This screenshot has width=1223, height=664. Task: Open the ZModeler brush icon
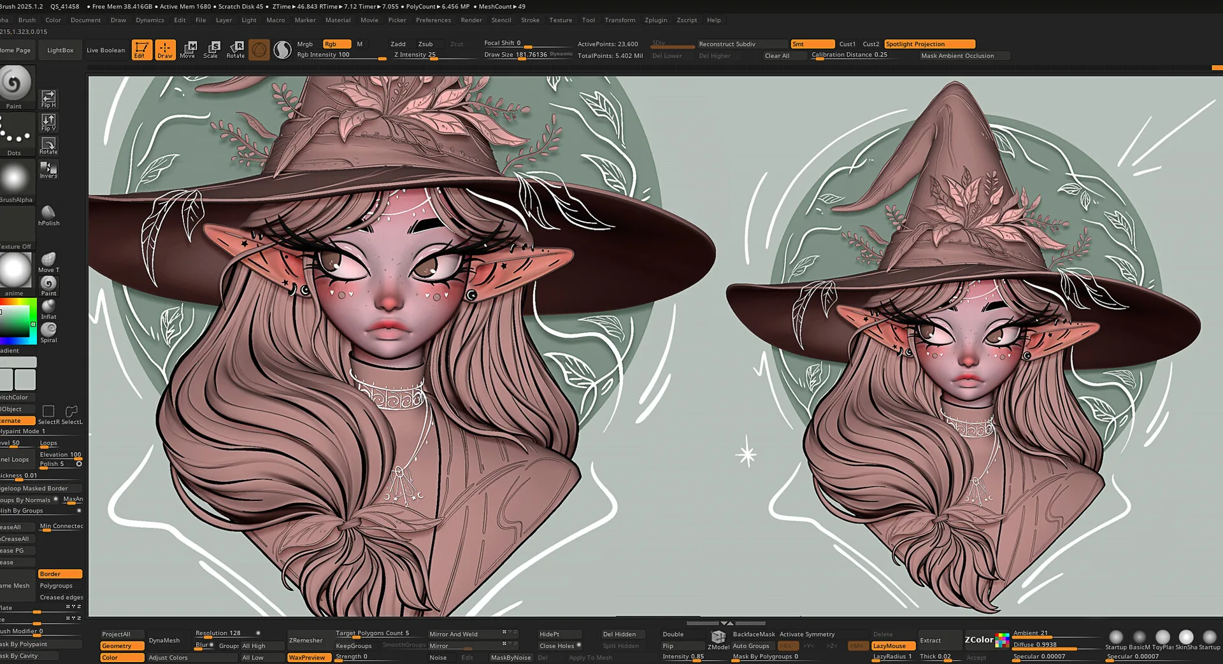pyautogui.click(x=719, y=640)
